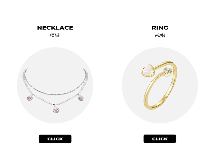
Task: Open the left pink heart pendant
Action: (30, 99)
